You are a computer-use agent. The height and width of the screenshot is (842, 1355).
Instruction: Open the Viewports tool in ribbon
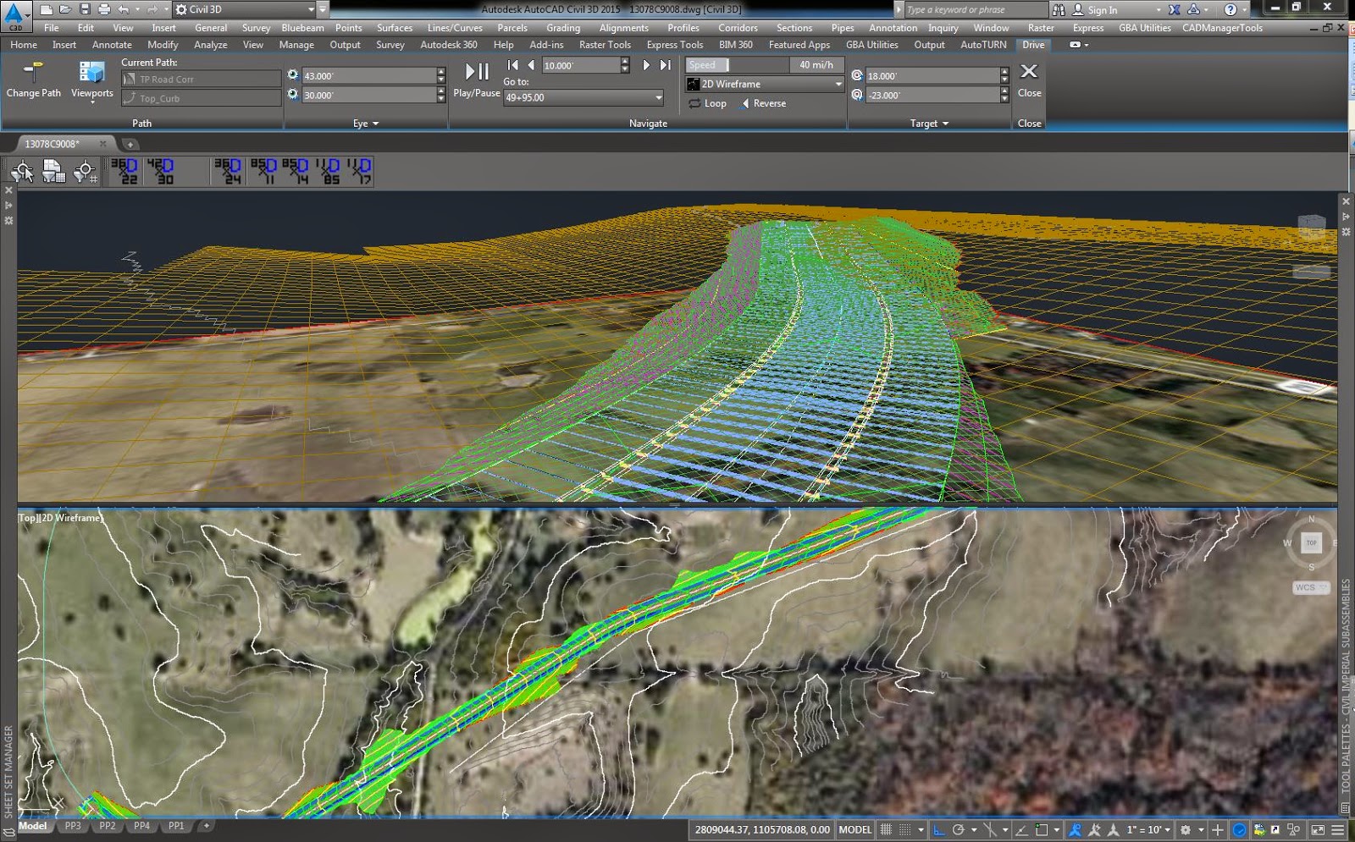[x=91, y=81]
